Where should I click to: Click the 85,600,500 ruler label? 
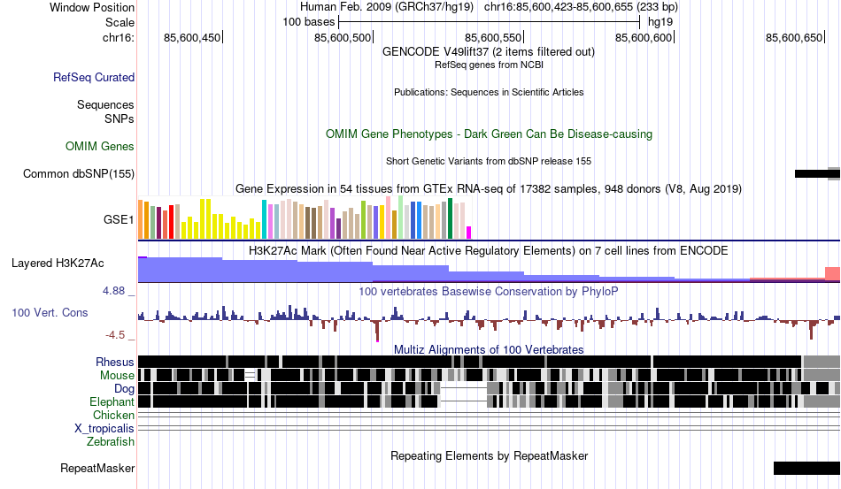pos(343,37)
